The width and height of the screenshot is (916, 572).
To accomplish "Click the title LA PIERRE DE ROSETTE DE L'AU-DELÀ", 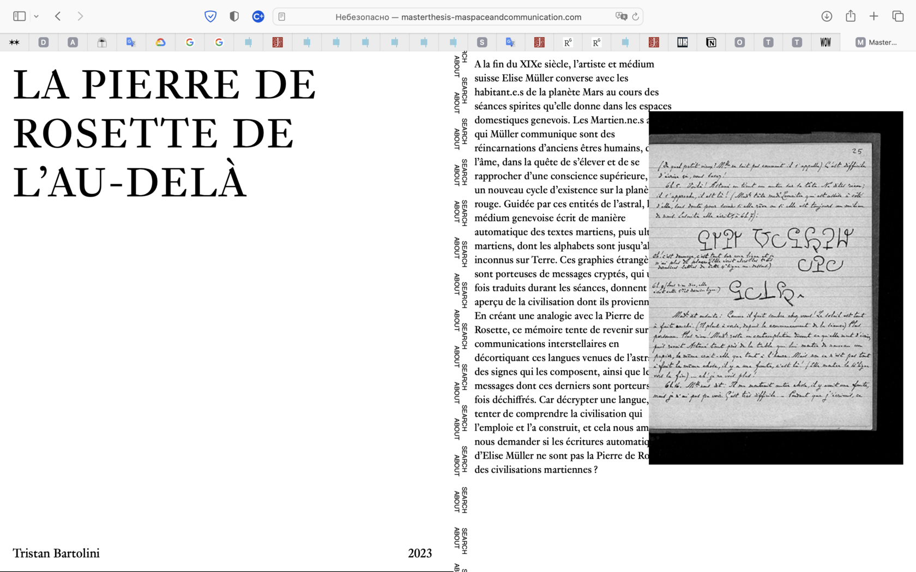I will tap(165, 133).
